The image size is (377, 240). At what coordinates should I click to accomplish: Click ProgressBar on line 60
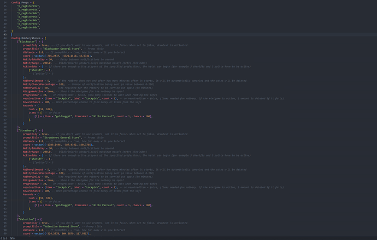coord(31,95)
